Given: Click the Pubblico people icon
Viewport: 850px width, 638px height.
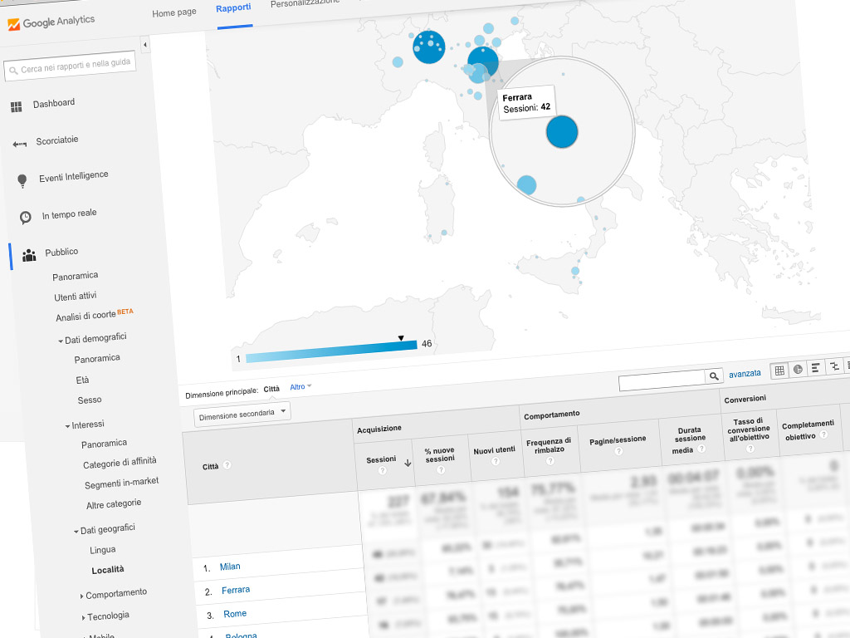Looking at the screenshot, I should 29,255.
